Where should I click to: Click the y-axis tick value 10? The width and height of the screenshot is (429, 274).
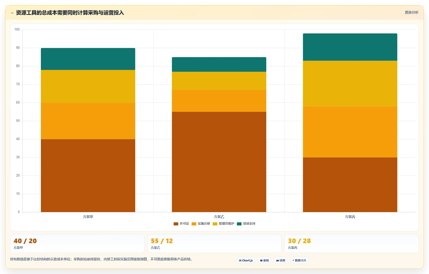click(18, 194)
